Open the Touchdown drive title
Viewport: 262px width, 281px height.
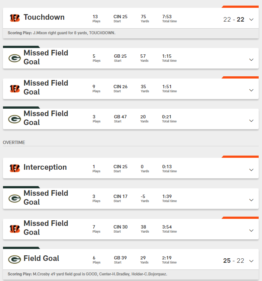point(44,17)
